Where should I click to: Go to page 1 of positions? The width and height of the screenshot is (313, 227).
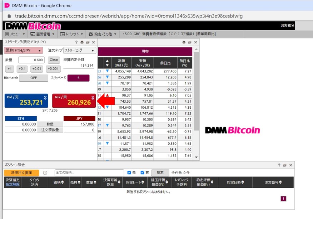click(x=283, y=199)
